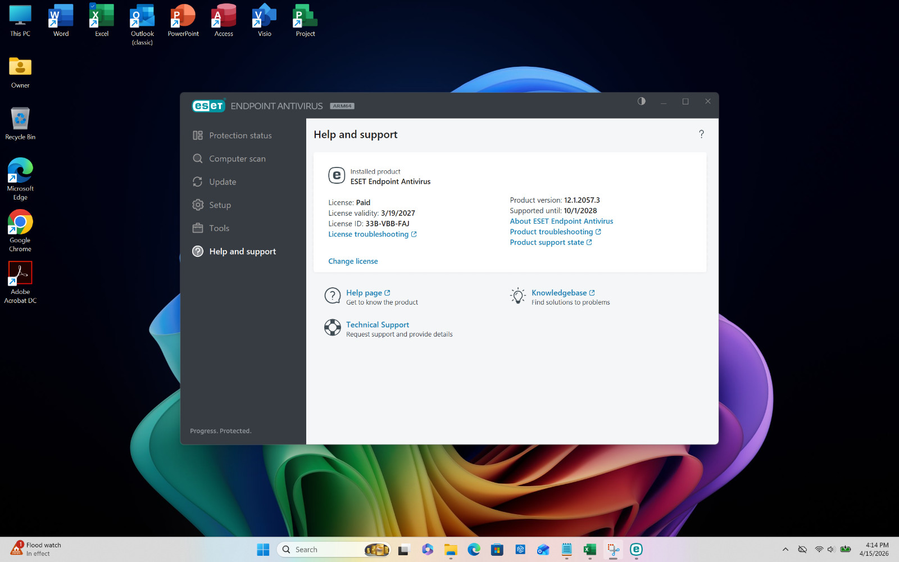The height and width of the screenshot is (562, 899).
Task: Click the question mark help icon at the top right
Action: coord(701,134)
